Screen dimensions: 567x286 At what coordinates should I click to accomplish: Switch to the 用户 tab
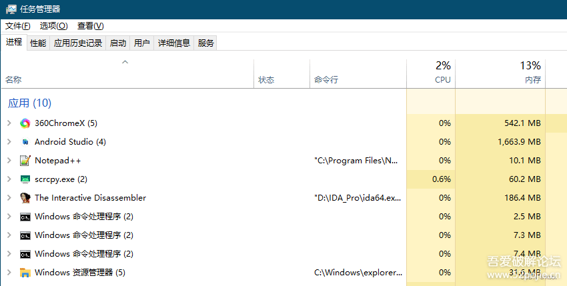pos(141,43)
